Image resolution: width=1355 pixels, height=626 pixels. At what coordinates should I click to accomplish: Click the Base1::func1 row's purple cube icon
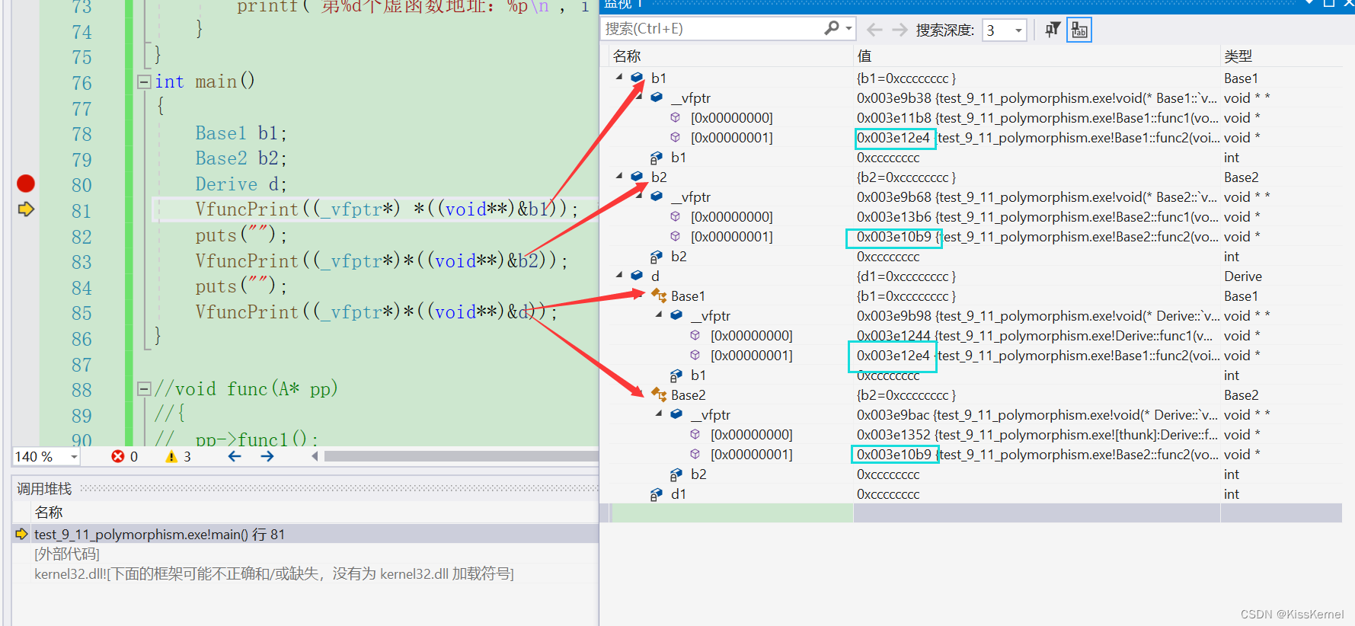pos(675,117)
